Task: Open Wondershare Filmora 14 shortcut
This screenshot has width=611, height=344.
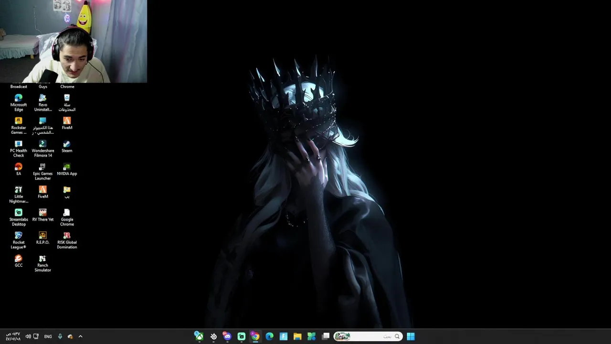Action: pos(42,149)
